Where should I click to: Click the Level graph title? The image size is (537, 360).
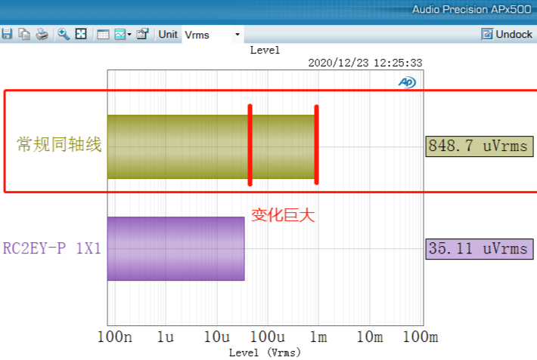(x=265, y=51)
